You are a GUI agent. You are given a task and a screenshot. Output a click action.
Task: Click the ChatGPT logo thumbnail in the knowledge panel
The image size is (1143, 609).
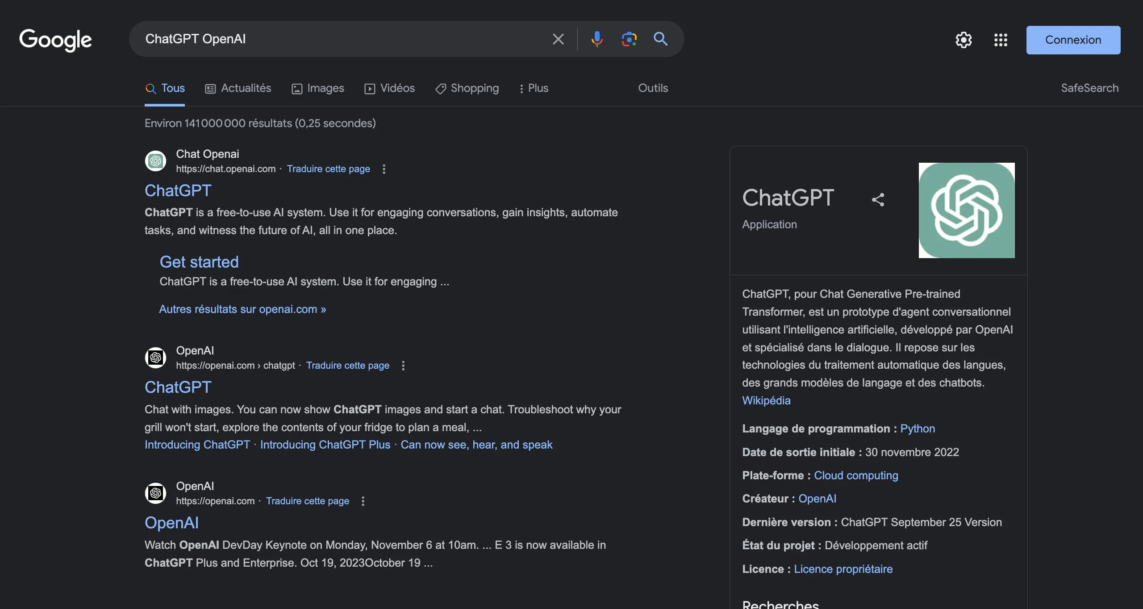point(966,210)
